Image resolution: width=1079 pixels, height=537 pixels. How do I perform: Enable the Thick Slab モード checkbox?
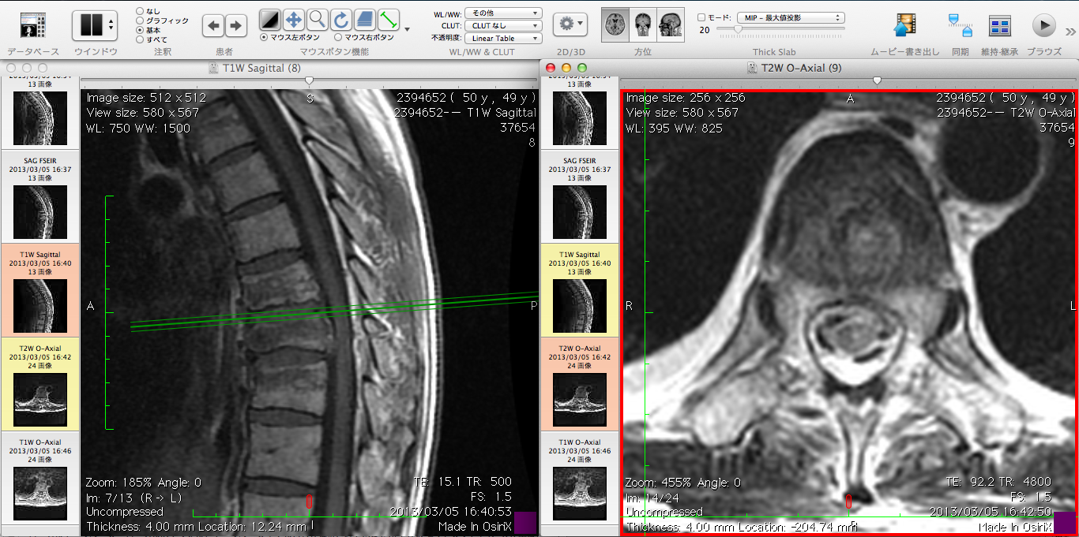pyautogui.click(x=701, y=17)
